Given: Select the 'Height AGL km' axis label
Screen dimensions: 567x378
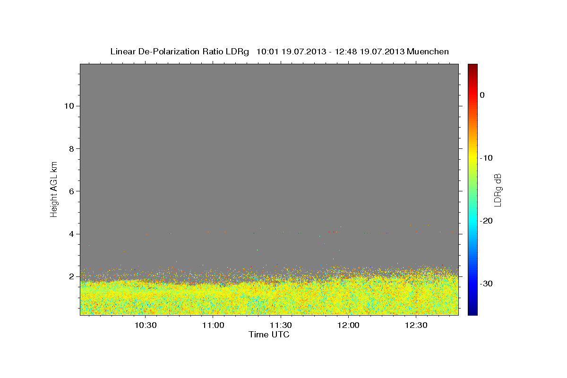Looking at the screenshot, I should click(54, 189).
